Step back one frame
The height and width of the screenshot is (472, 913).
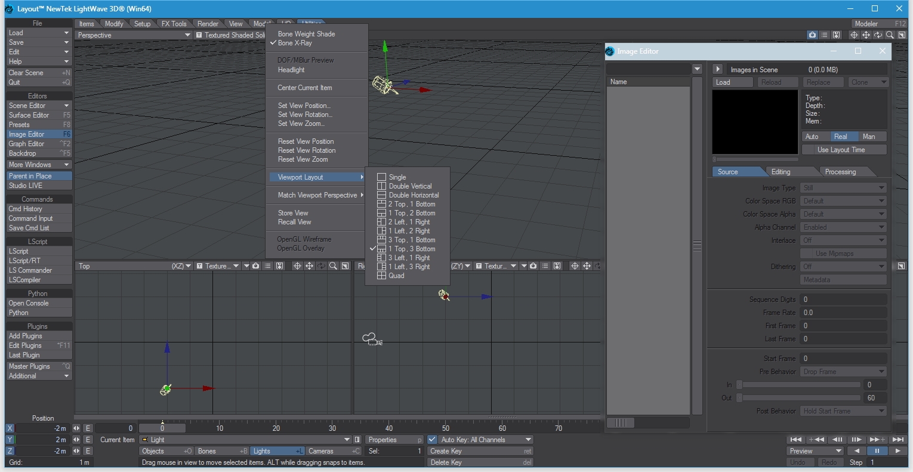pos(837,440)
